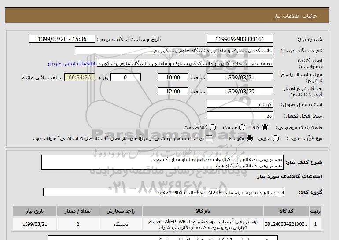Click the deadline hour field 10:00
Image resolution: width=339 pixels, height=240 pixels.
click(x=173, y=77)
